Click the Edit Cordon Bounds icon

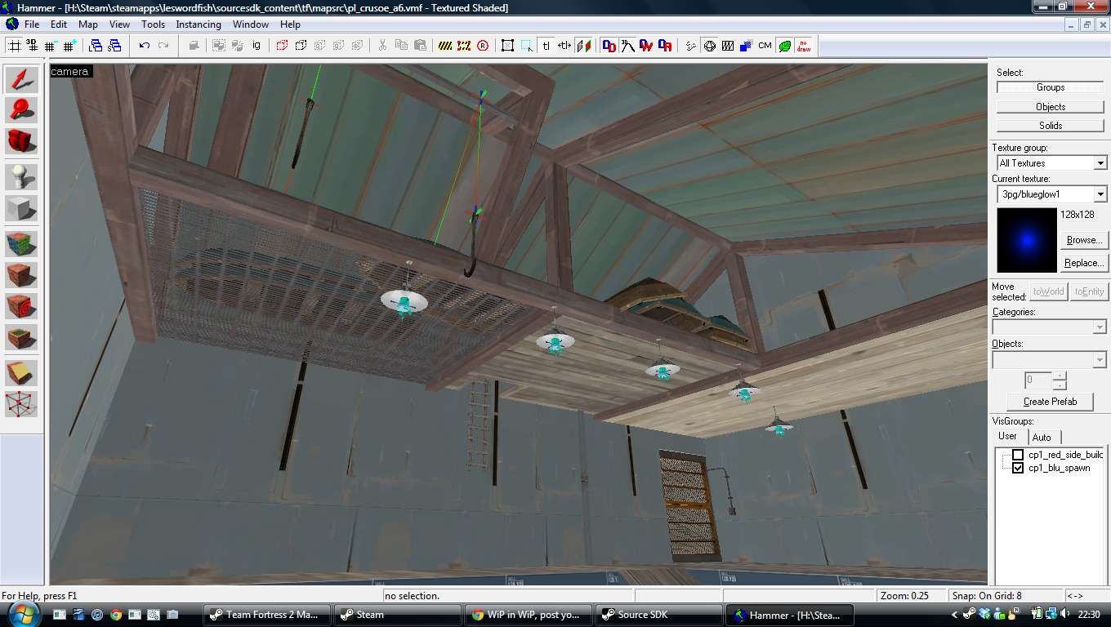464,46
